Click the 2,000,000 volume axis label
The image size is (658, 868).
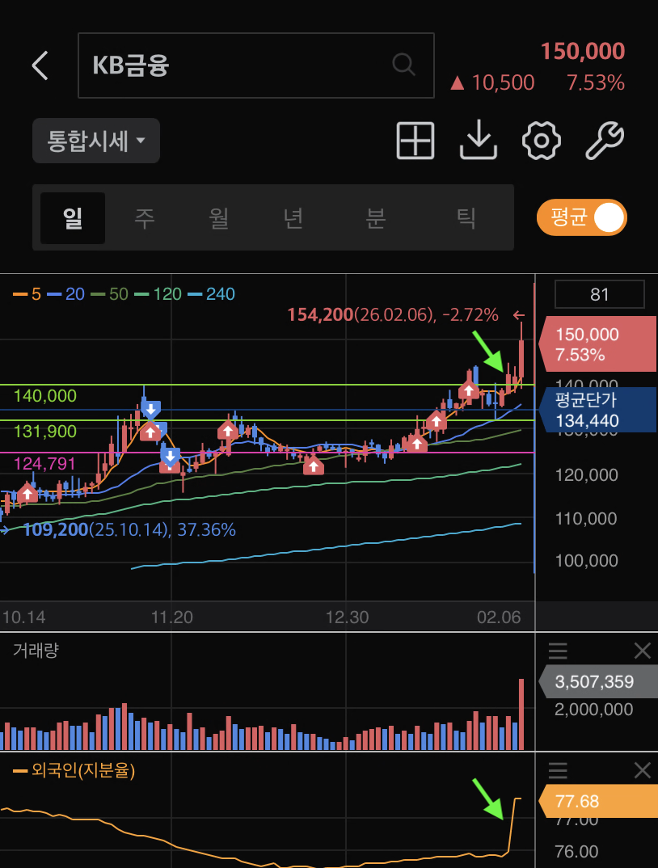point(593,709)
